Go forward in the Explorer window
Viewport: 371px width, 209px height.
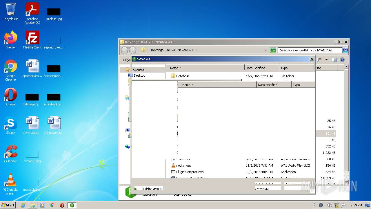pyautogui.click(x=132, y=50)
